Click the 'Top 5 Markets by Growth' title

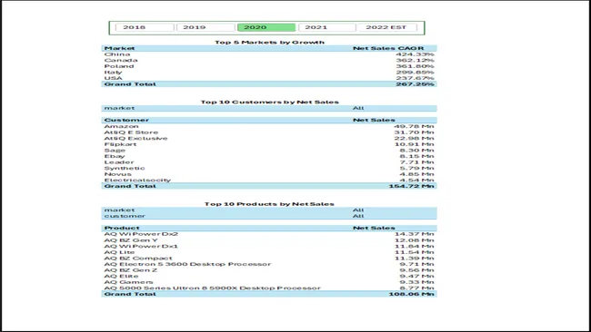[269, 42]
